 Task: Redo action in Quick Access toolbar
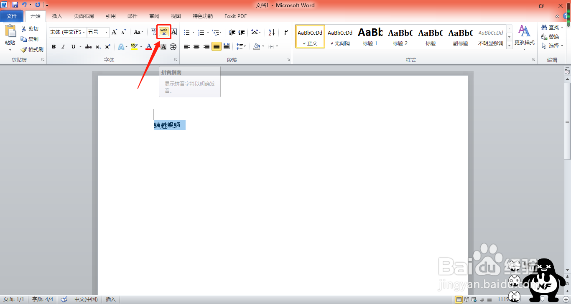click(x=38, y=5)
